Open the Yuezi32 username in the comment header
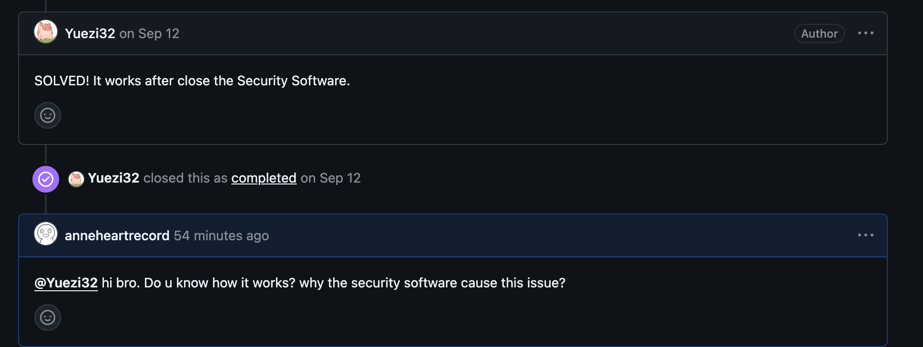923x347 pixels. click(x=90, y=33)
